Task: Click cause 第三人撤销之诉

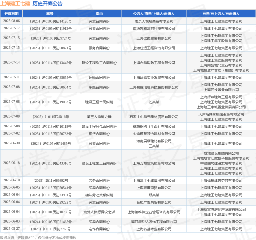Action: (99, 117)
